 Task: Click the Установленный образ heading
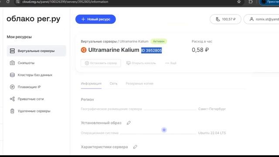tap(101, 123)
